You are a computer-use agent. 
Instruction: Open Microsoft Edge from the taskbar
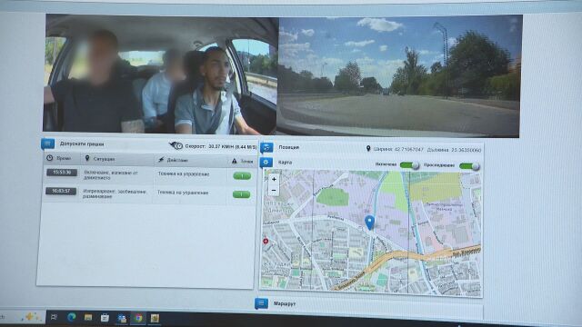71,317
